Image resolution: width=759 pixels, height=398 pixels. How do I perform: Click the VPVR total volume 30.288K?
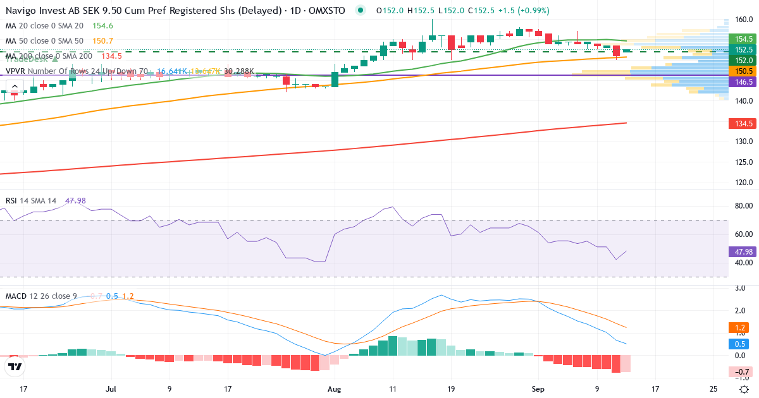pyautogui.click(x=238, y=71)
